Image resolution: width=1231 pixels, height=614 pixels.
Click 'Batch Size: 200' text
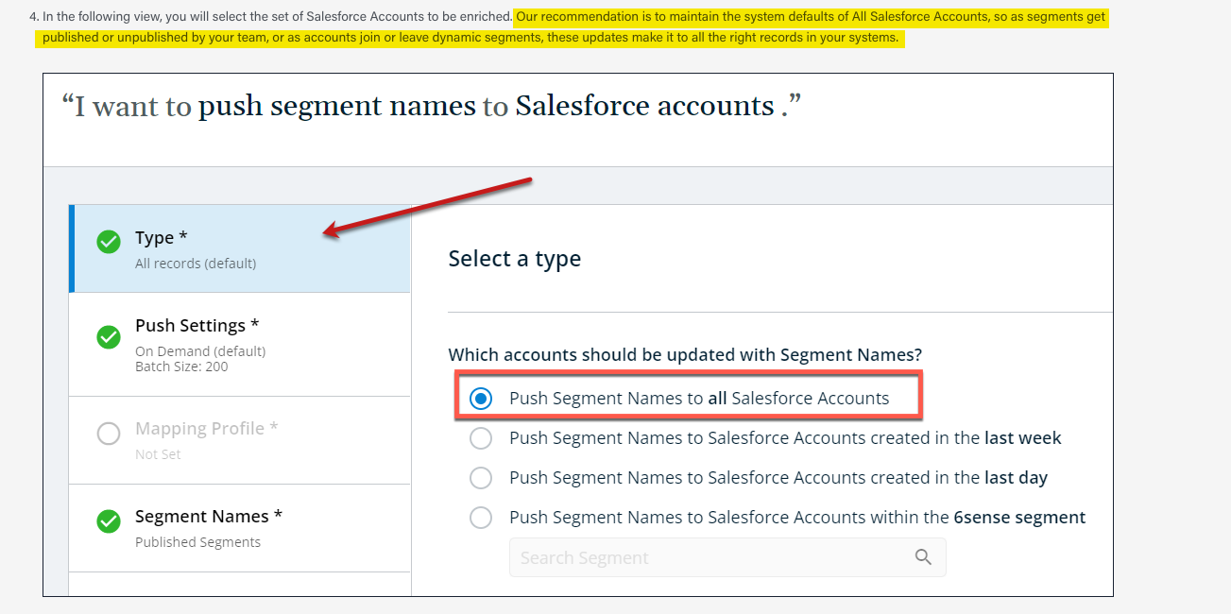(x=181, y=367)
